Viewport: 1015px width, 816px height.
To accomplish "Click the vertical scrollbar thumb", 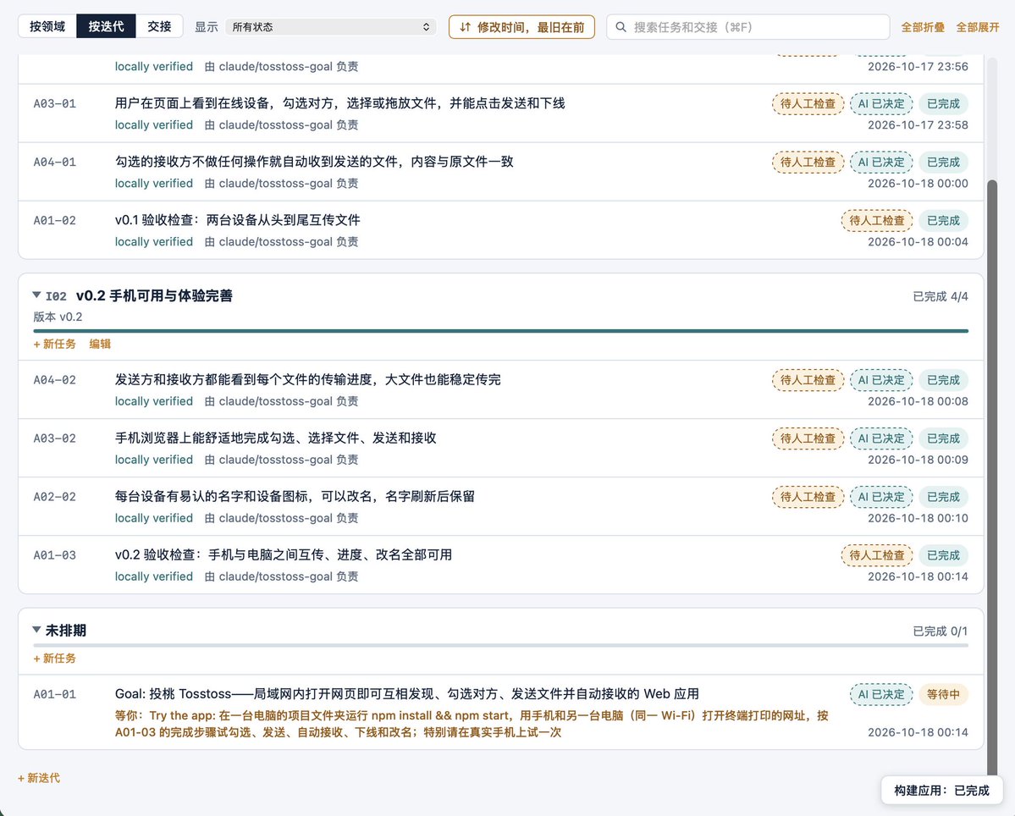I will (991, 477).
